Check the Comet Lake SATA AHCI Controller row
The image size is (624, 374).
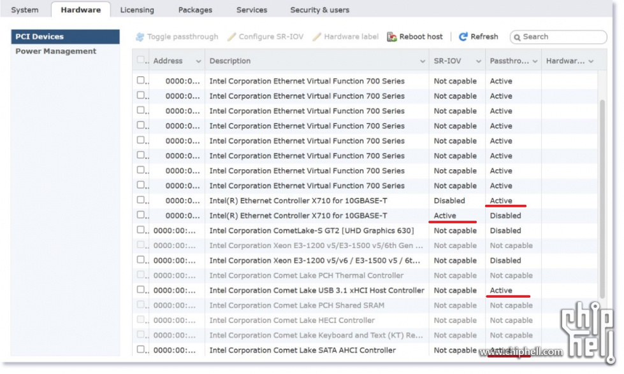click(140, 349)
